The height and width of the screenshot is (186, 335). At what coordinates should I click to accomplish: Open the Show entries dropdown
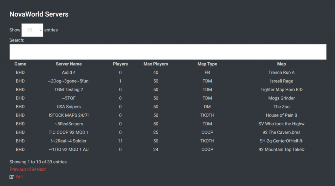click(32, 30)
